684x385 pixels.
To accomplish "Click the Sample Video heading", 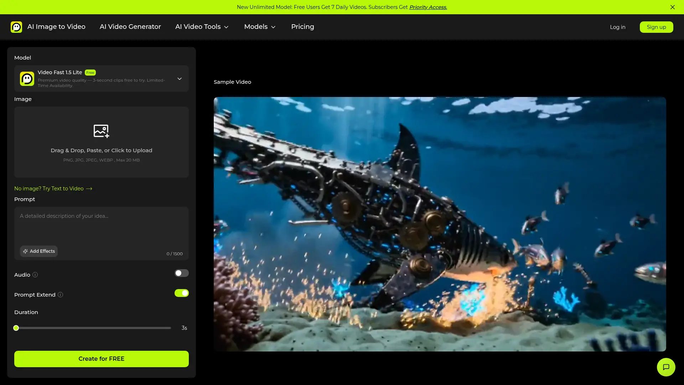I will pos(232,82).
